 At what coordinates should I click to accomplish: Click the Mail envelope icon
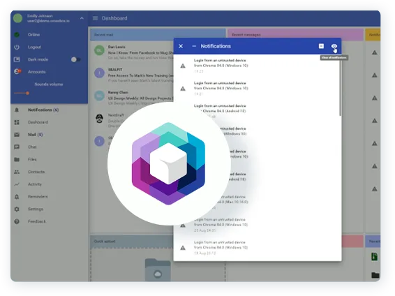point(17,135)
